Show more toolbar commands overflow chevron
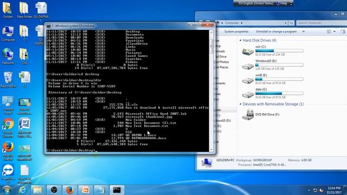This screenshot has width=347, height=195. 304,31
